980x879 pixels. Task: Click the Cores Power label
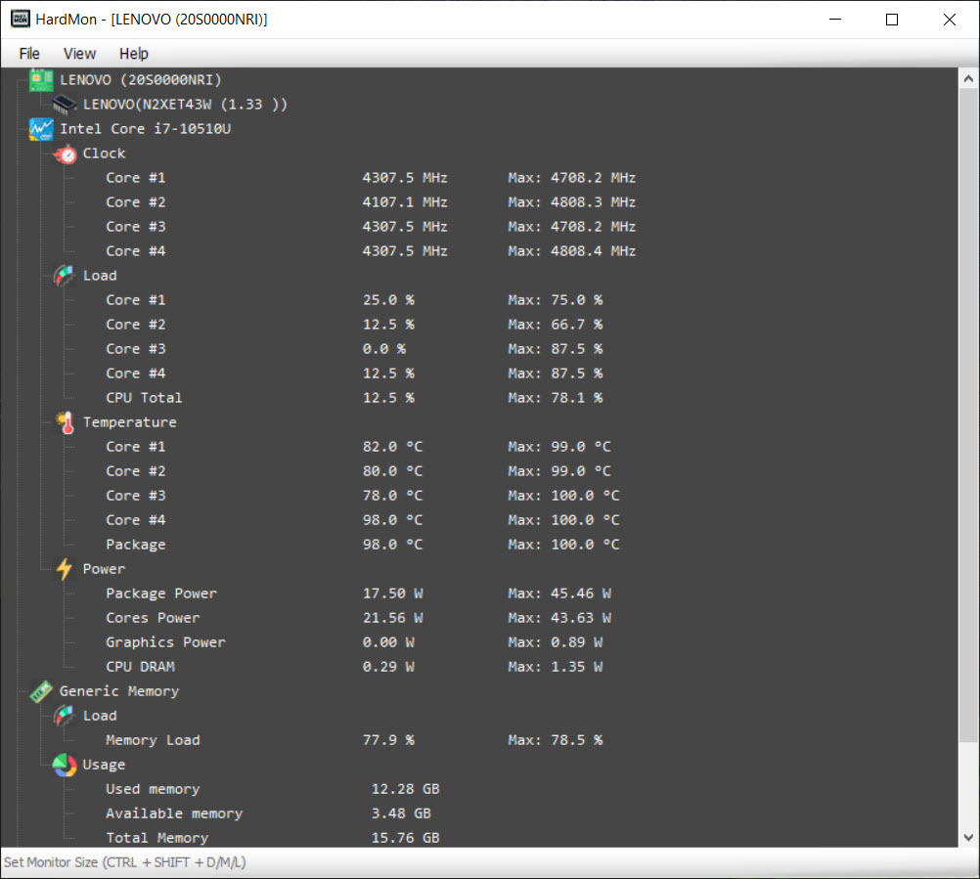click(x=153, y=618)
